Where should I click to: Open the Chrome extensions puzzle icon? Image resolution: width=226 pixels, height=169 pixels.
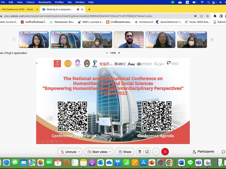click(215, 16)
